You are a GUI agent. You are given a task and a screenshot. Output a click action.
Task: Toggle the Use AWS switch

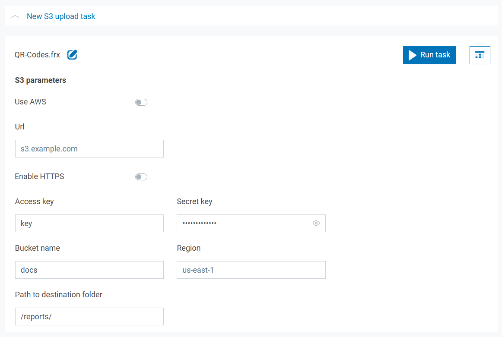[x=141, y=102]
